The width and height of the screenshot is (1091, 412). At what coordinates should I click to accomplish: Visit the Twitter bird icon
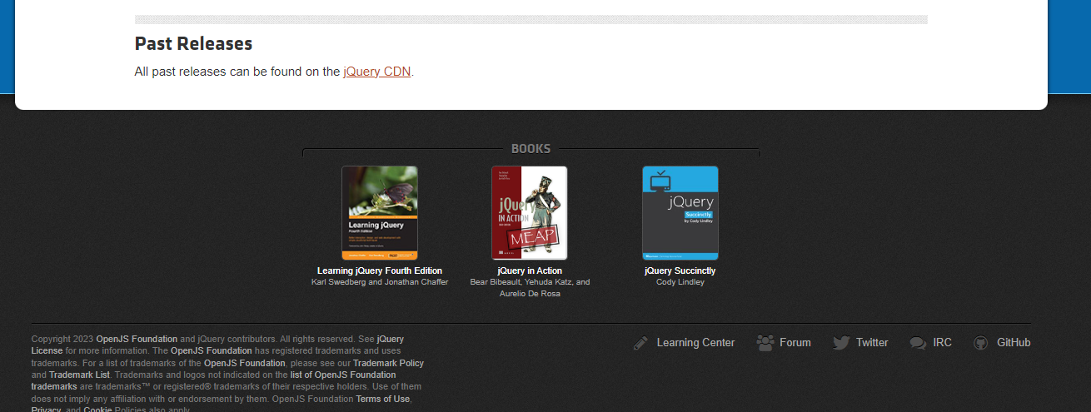click(841, 343)
